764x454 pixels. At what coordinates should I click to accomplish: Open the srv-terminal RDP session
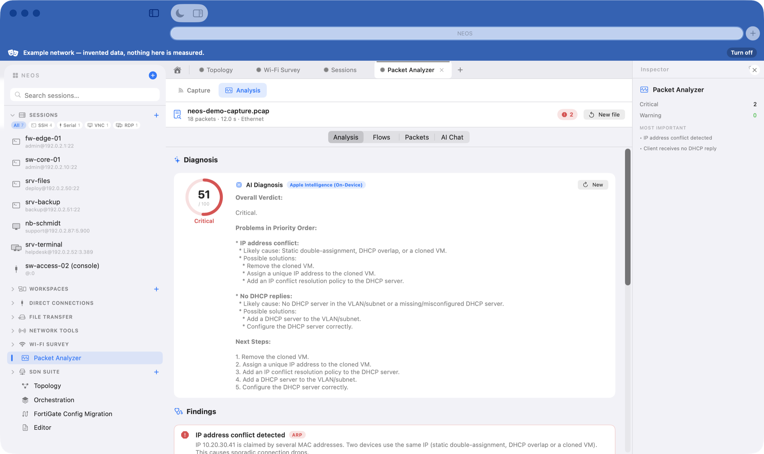(x=85, y=248)
